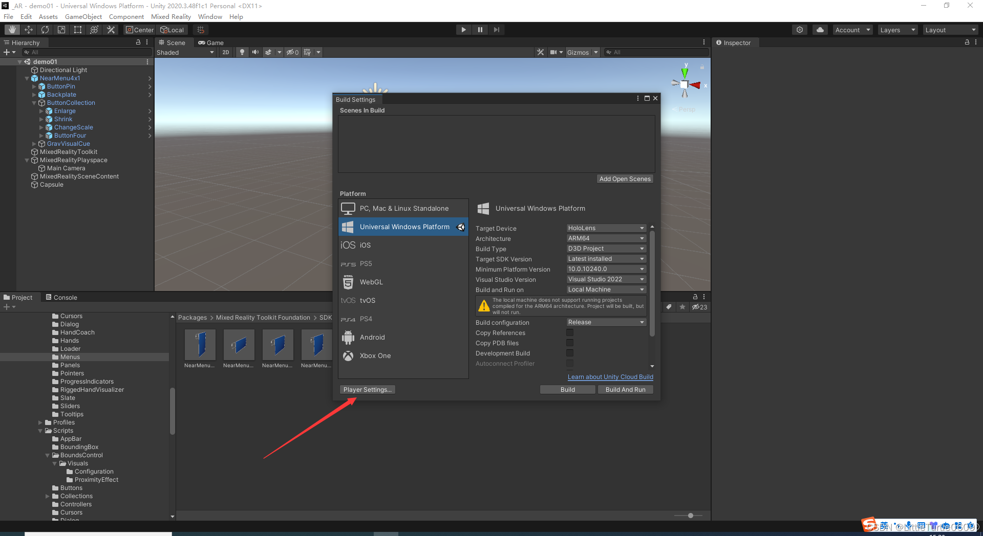This screenshot has height=536, width=983.
Task: Open Visual Studio Version dropdown
Action: tap(606, 279)
